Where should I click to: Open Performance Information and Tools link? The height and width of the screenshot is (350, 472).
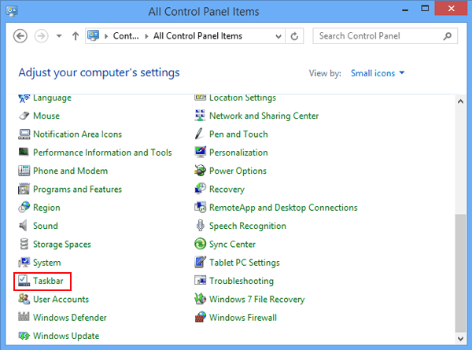102,153
